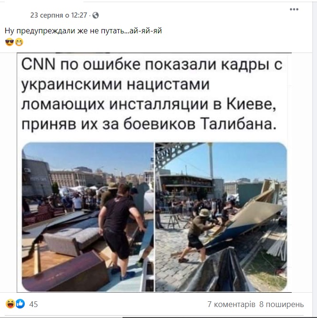Open the right photo with the falling panel
This screenshot has height=318, width=317.
click(221, 217)
